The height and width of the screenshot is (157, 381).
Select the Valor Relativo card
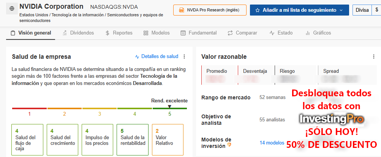[168, 140]
